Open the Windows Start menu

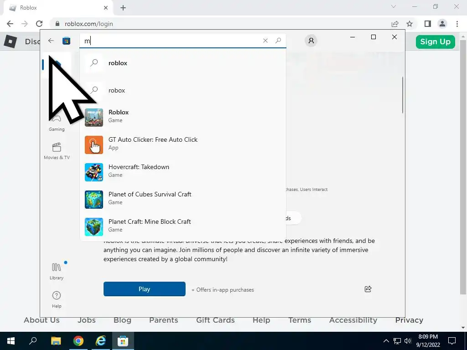(x=11, y=341)
